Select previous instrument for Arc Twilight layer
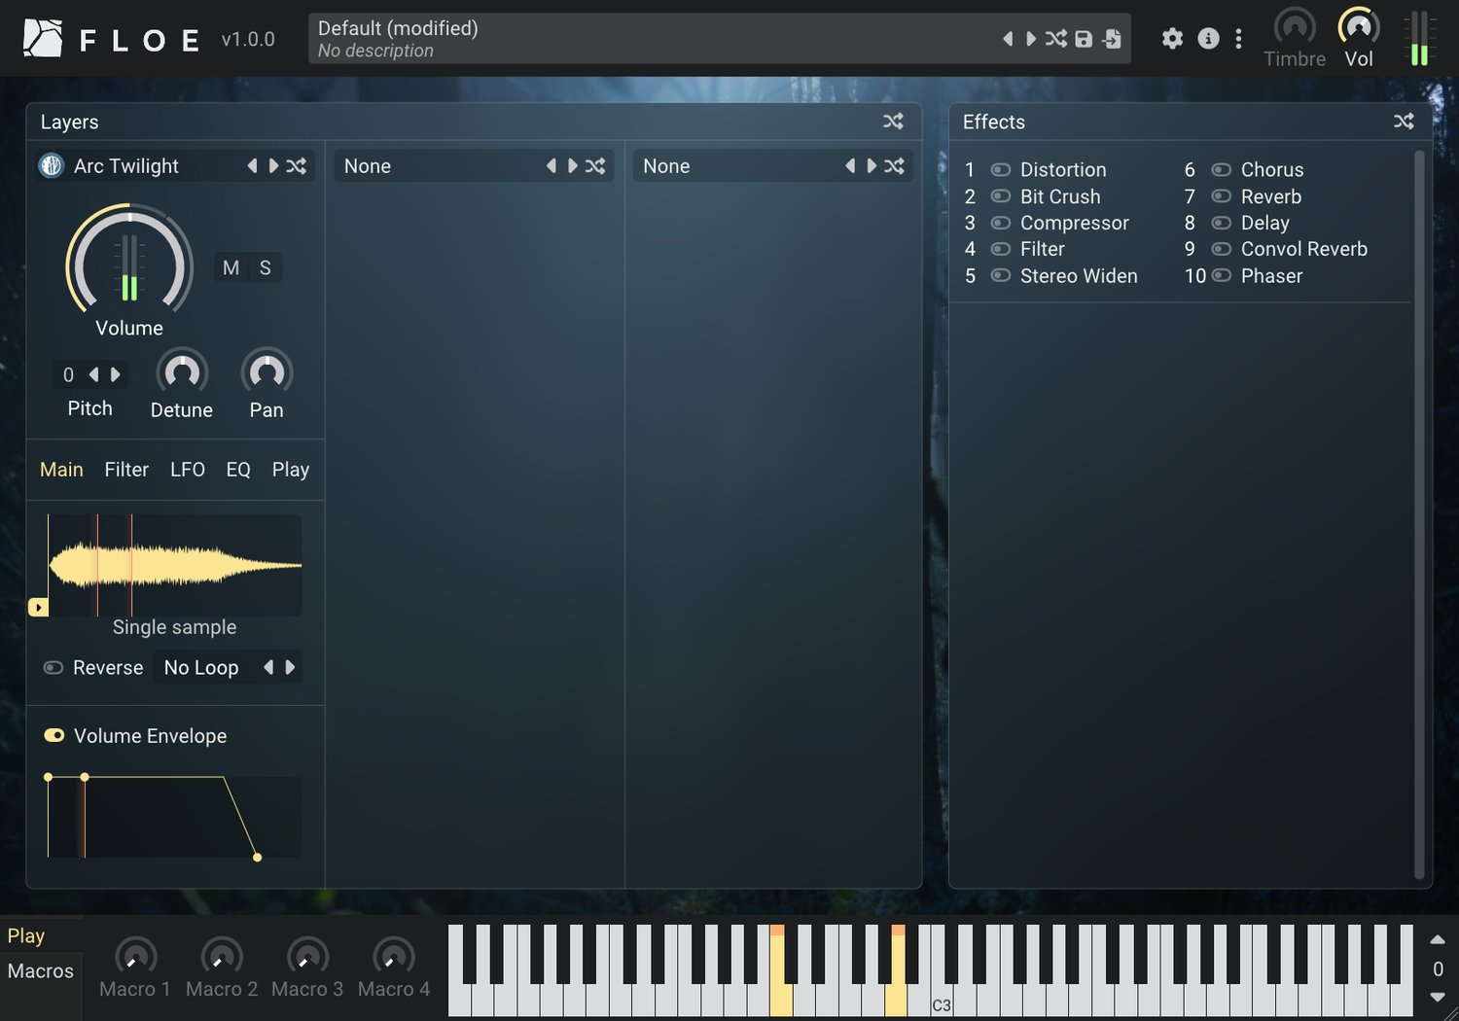The height and width of the screenshot is (1021, 1459). coord(252,166)
